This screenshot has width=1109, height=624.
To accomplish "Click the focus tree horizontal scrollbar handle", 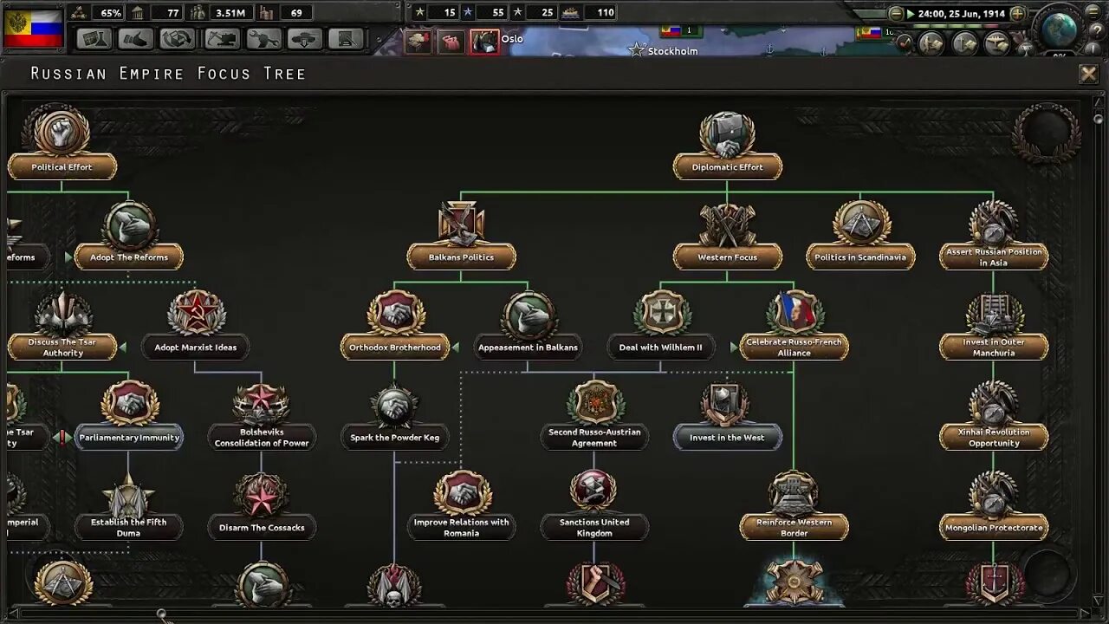I will 161,614.
